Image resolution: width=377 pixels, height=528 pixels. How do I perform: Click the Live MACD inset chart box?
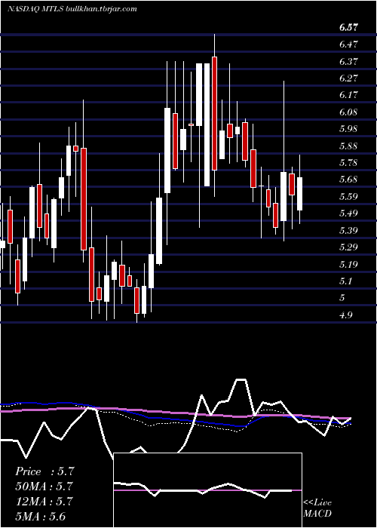click(x=208, y=490)
